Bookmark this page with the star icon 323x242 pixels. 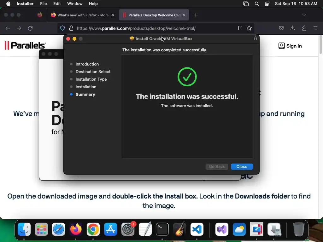click(x=249, y=28)
